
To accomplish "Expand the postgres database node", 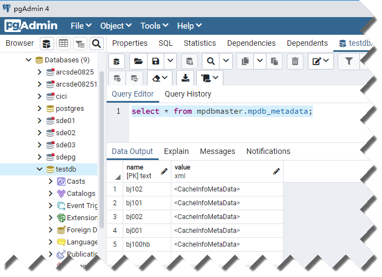I will (40, 109).
